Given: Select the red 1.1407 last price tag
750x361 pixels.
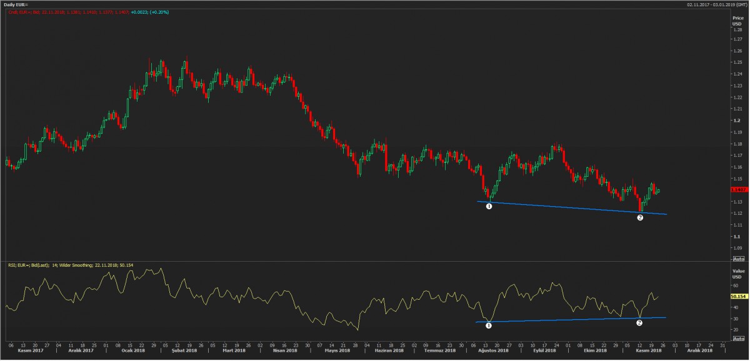Looking at the screenshot, I should tap(738, 189).
